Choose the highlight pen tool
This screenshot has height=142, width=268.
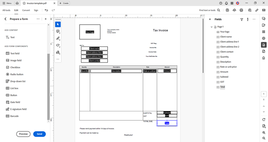[x=58, y=38]
